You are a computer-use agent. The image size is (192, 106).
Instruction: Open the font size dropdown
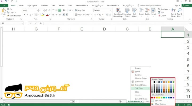pos(43,10)
